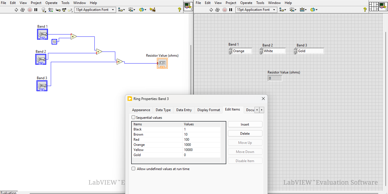Click the Insert button in Ring Properties
388x194 pixels.
(245, 124)
